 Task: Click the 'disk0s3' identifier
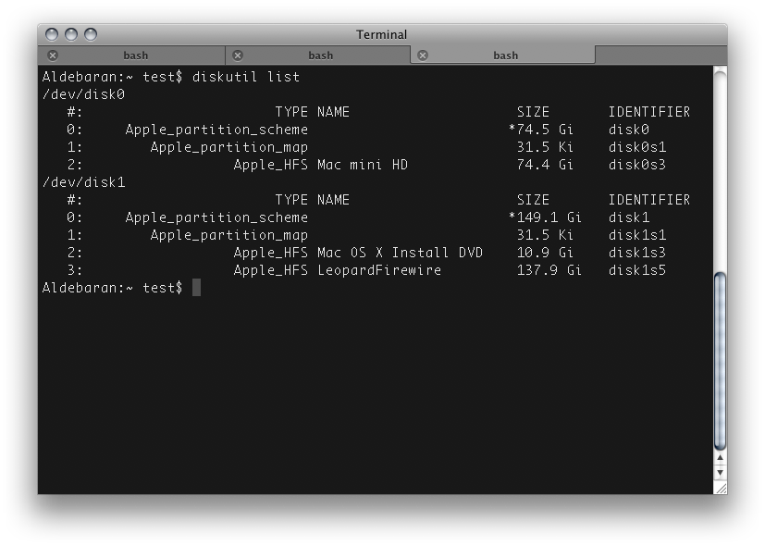pos(637,165)
